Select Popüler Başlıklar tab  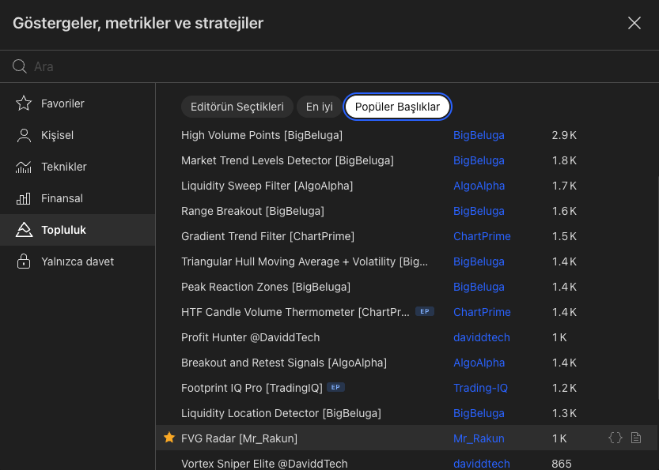397,107
